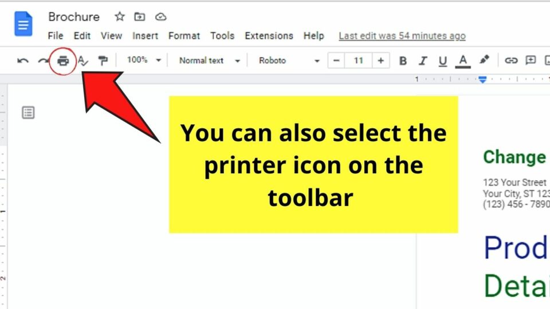Open the Tools menu
Image resolution: width=550 pixels, height=309 pixels.
click(222, 35)
